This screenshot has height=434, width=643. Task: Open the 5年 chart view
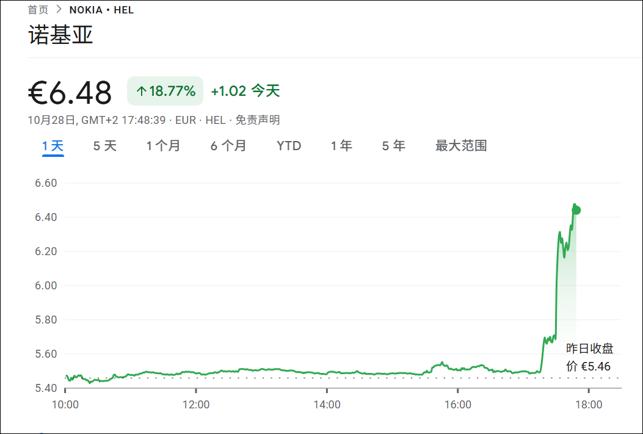click(393, 146)
